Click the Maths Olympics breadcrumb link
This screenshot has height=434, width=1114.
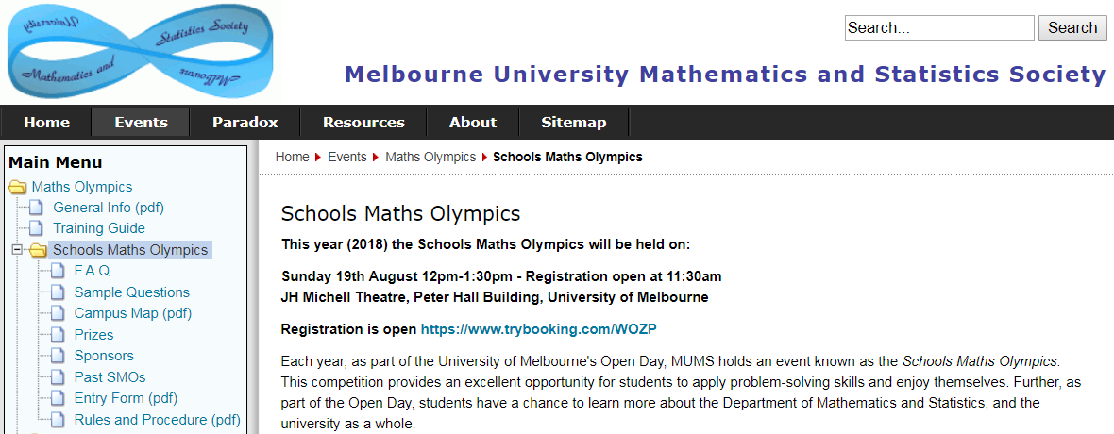(x=430, y=157)
